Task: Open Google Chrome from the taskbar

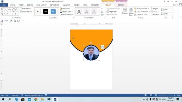Action: point(36,99)
